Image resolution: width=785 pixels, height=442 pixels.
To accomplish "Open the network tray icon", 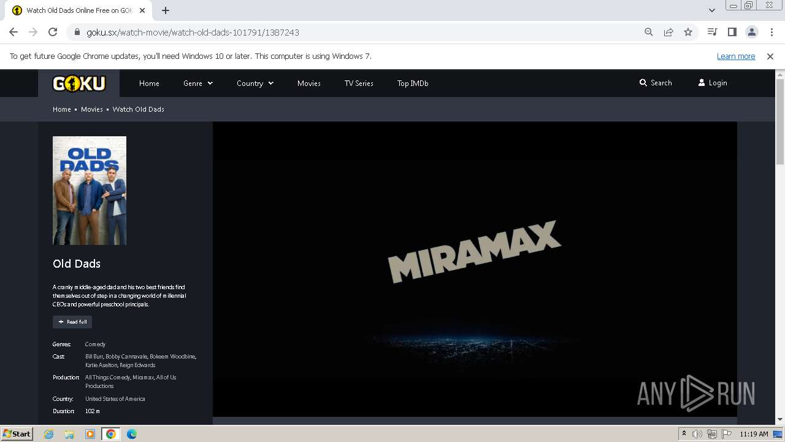I will pyautogui.click(x=712, y=434).
